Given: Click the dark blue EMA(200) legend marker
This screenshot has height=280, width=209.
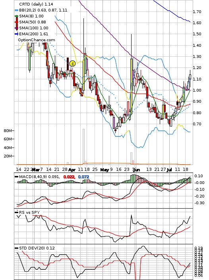Looking at the screenshot, I should [x=17, y=34].
